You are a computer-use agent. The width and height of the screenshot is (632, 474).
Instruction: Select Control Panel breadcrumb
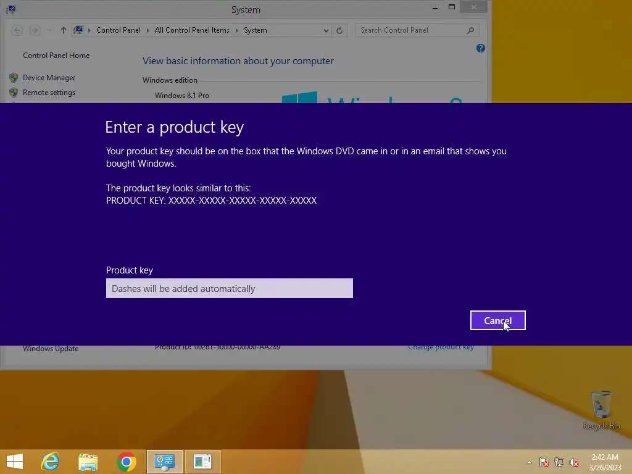[x=118, y=30]
